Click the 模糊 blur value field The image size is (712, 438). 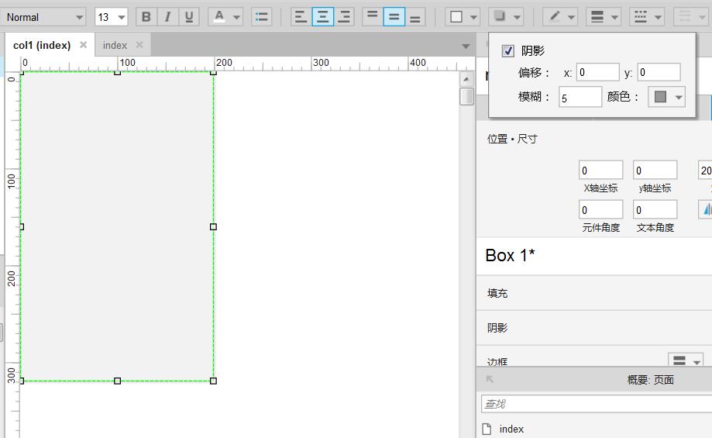(x=580, y=97)
